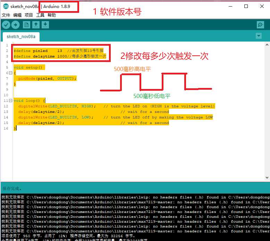Click the Upload arrow button

coord(16,25)
